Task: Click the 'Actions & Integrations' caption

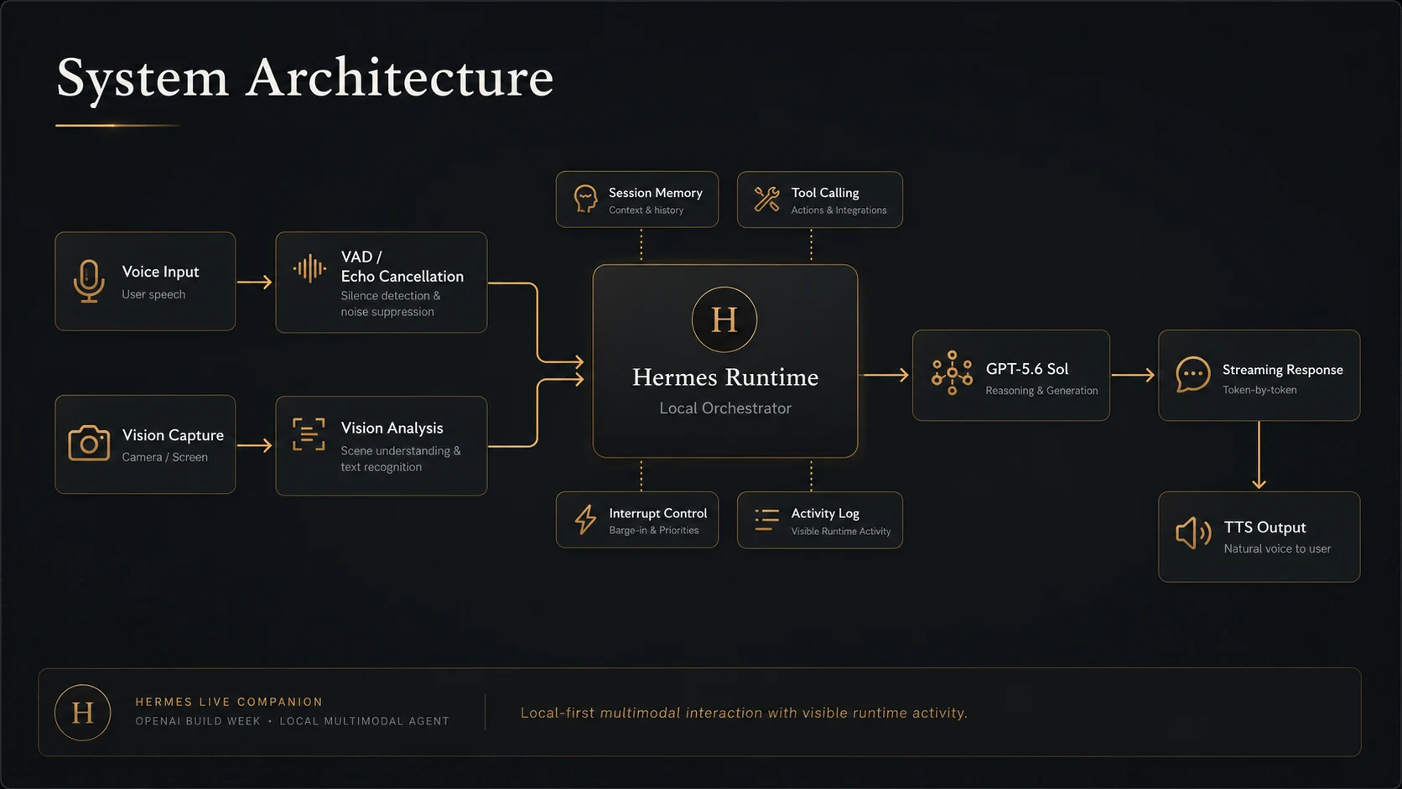Action: [x=839, y=210]
